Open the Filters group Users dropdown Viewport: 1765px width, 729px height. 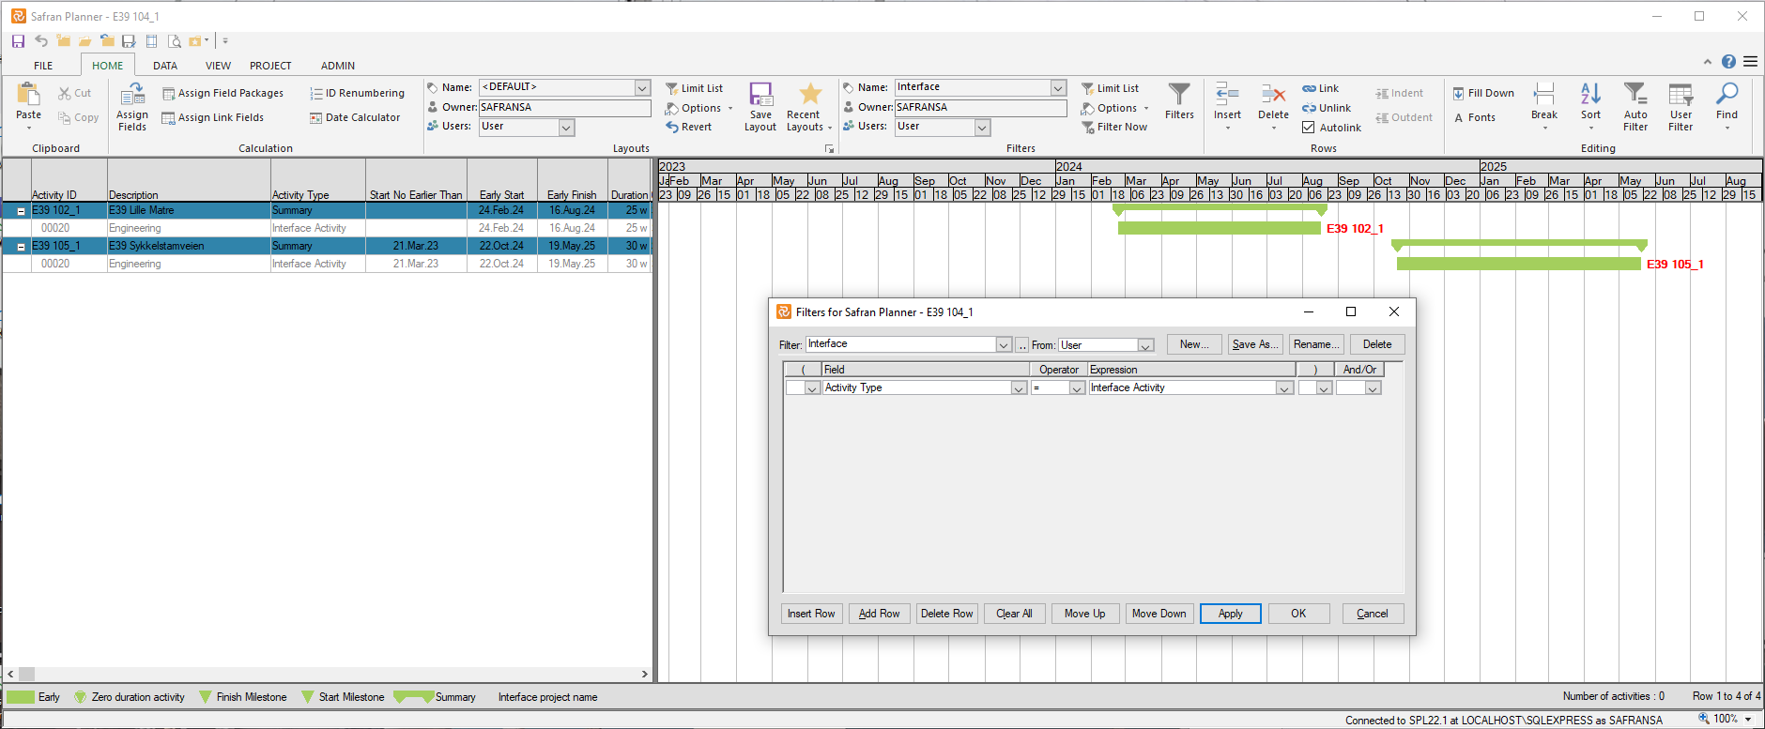pyautogui.click(x=983, y=127)
